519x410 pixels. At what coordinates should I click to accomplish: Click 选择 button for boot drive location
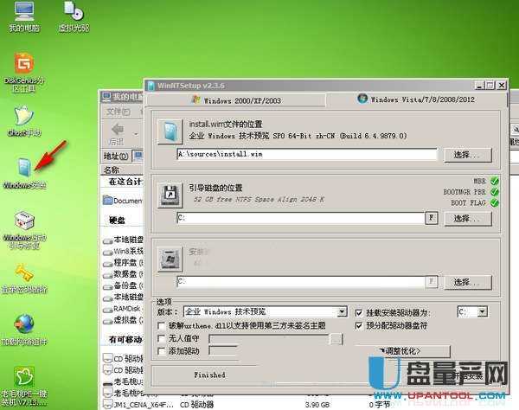point(467,219)
